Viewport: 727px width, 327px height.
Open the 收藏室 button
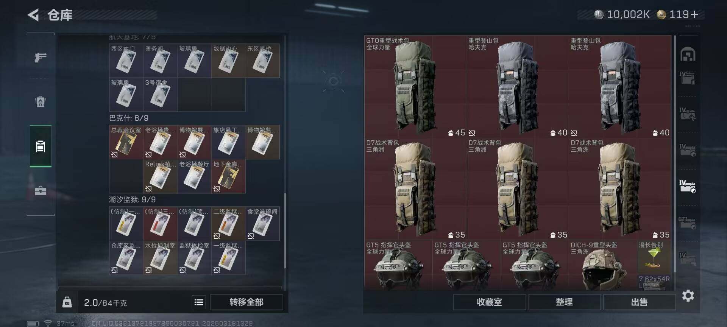click(489, 302)
